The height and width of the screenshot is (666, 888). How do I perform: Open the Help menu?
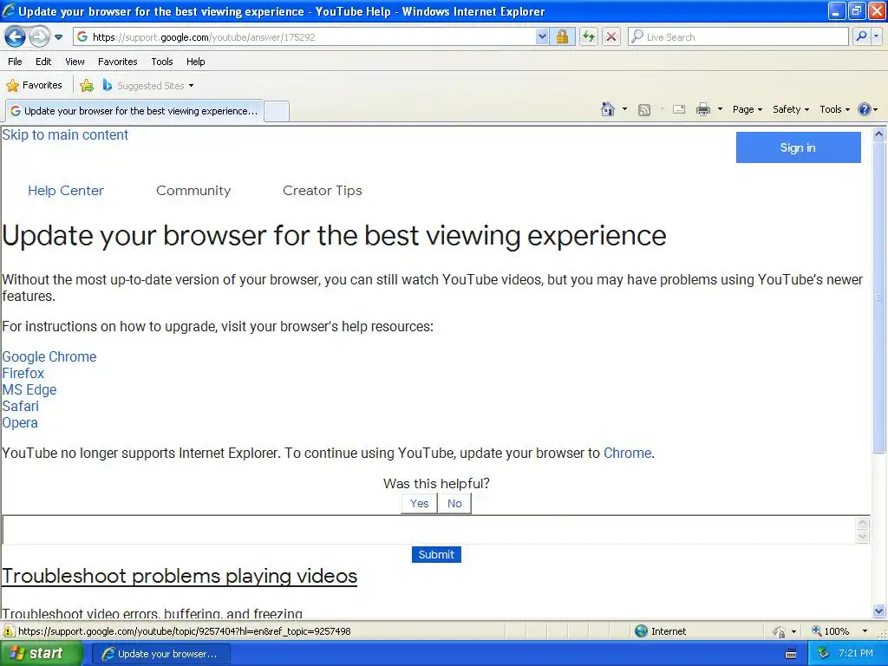(196, 62)
